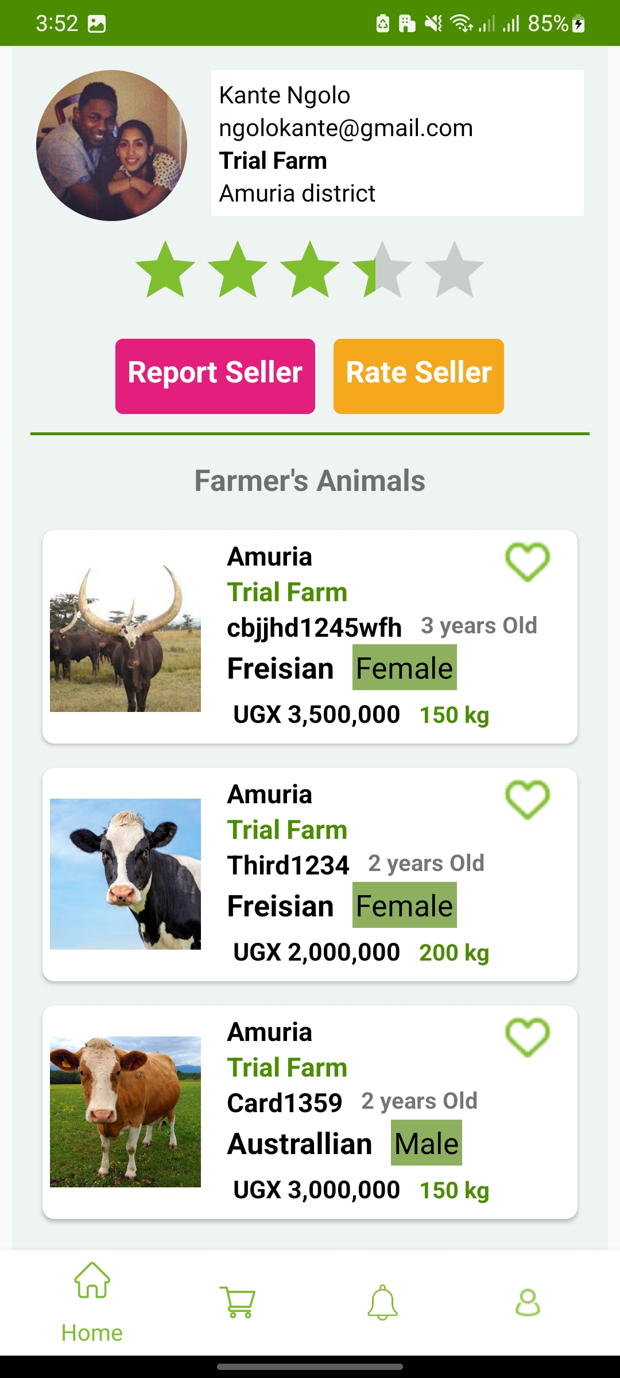Toggle favorite heart on Card1359 listing
The width and height of the screenshot is (620, 1378).
(527, 1038)
